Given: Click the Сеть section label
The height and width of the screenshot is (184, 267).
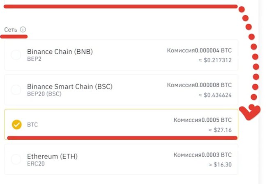Looking at the screenshot, I should click(x=11, y=30).
